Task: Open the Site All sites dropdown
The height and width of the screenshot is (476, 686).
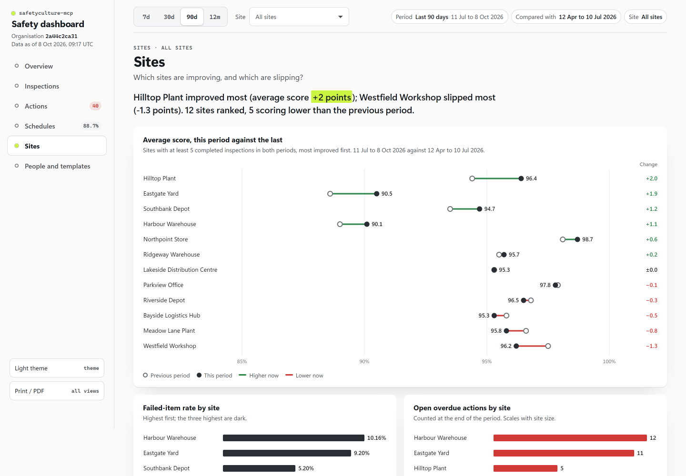Action: [299, 17]
